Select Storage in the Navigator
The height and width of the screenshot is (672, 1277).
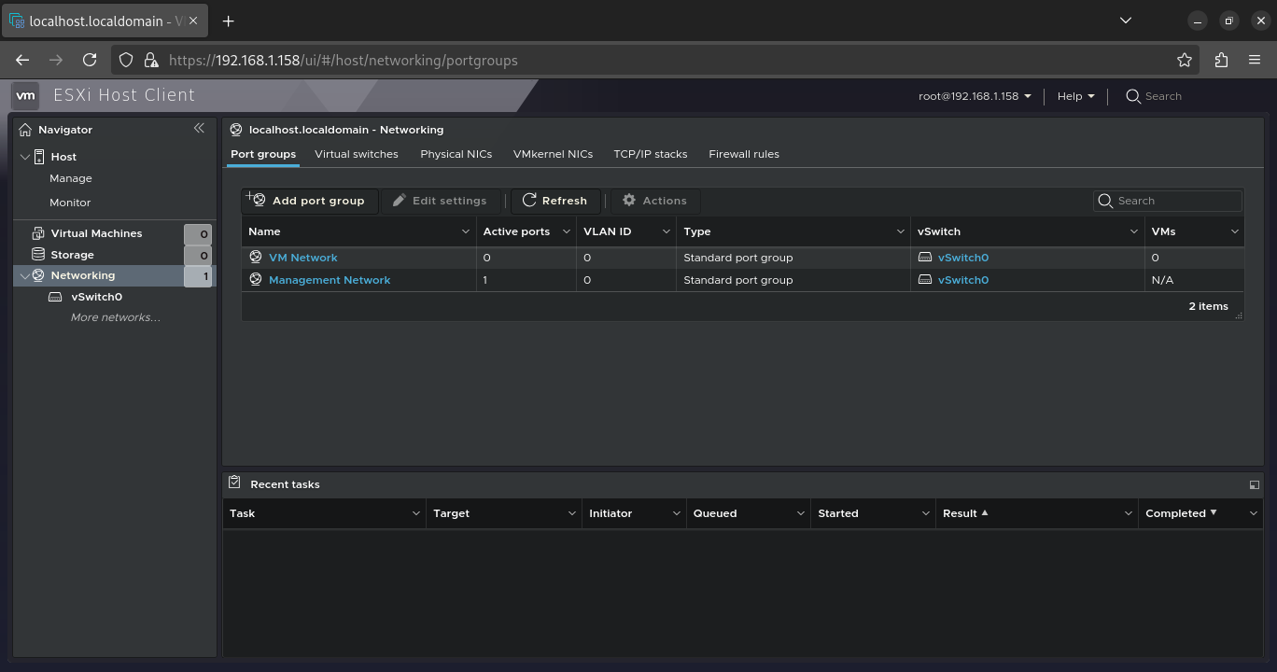point(73,255)
